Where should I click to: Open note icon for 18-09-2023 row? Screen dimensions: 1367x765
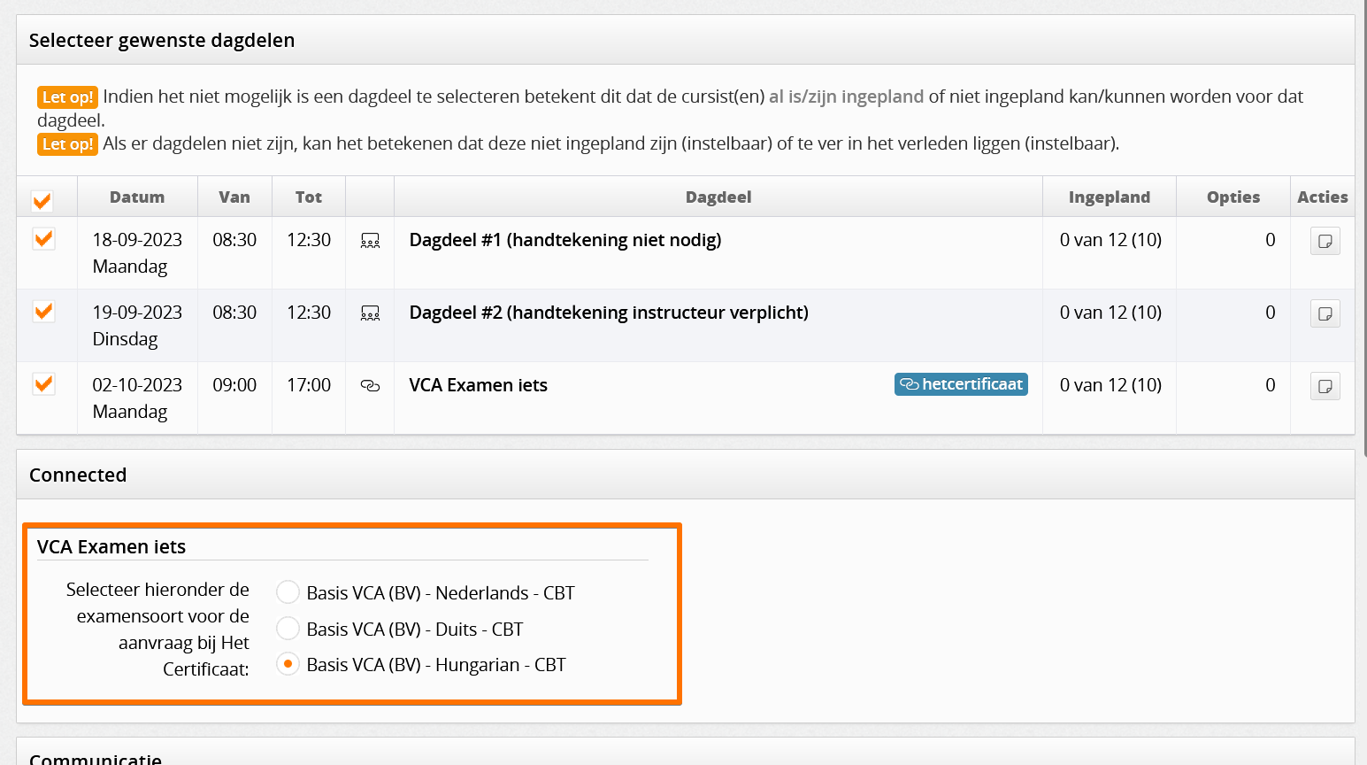(x=1325, y=241)
